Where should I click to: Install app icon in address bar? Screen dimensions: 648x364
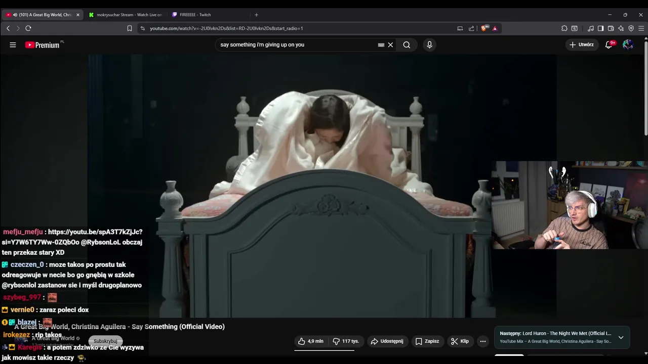point(460,28)
